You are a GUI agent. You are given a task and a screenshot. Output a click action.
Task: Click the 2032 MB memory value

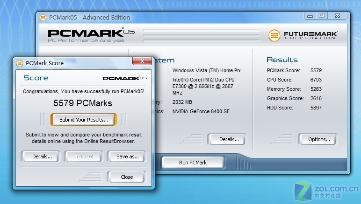pyautogui.click(x=182, y=102)
